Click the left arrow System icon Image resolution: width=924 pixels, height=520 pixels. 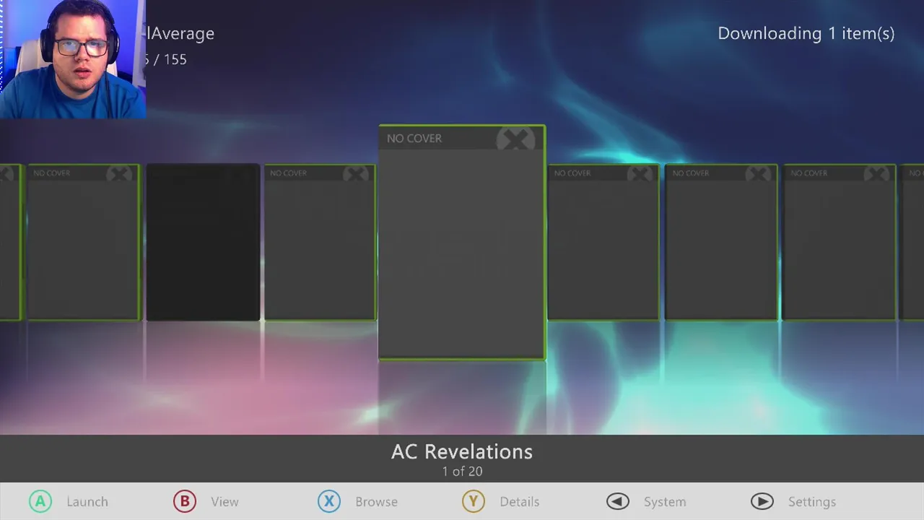[618, 501]
